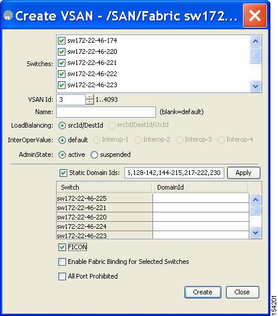The height and width of the screenshot is (316, 278).
Task: Click the Name text field
Action: [106, 112]
